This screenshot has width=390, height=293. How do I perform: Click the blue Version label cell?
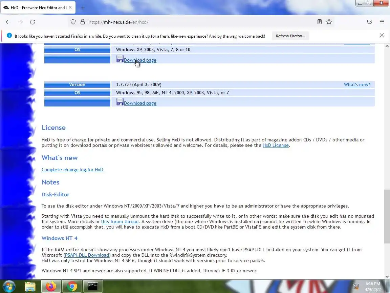point(77,84)
